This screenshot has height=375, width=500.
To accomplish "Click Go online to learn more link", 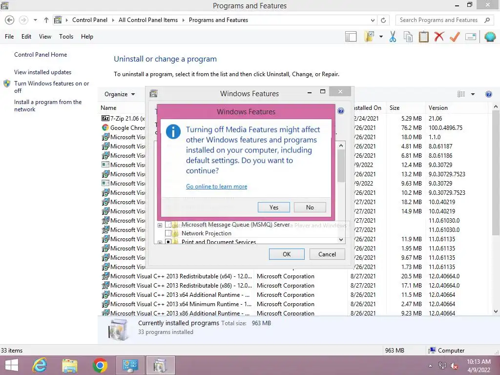I will click(x=216, y=187).
